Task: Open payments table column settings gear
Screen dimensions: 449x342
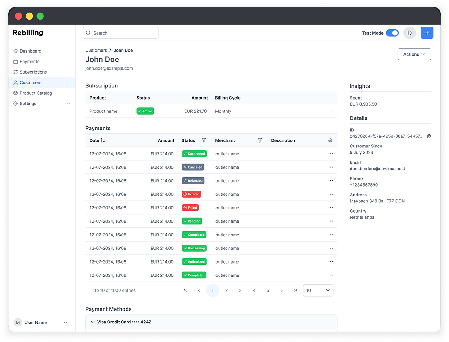Action: (x=330, y=140)
